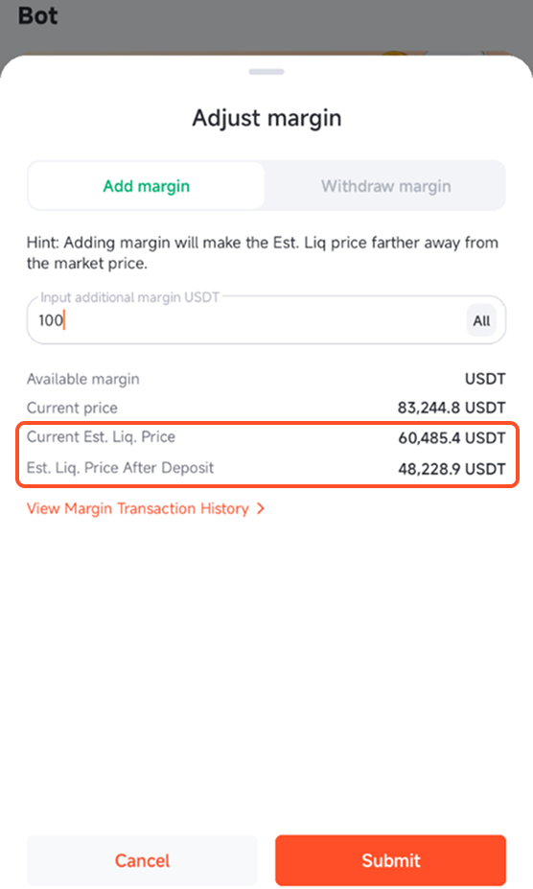Image resolution: width=533 pixels, height=889 pixels.
Task: Click the chevron next to Transaction History
Action: click(x=260, y=508)
